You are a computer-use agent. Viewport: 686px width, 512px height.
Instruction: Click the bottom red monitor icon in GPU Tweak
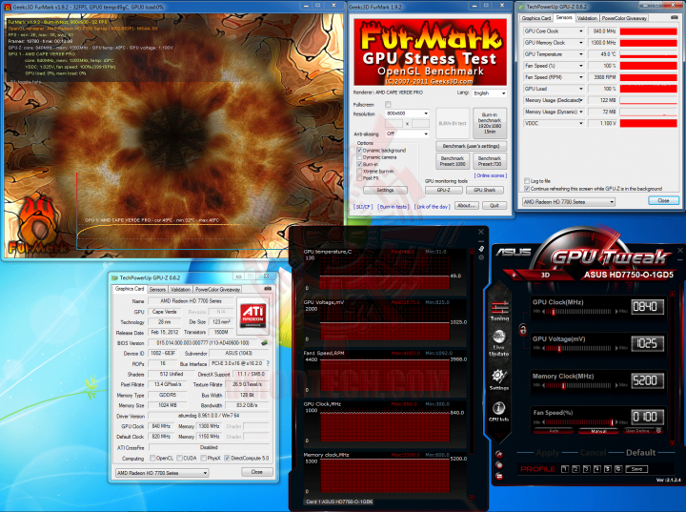pyautogui.click(x=499, y=476)
